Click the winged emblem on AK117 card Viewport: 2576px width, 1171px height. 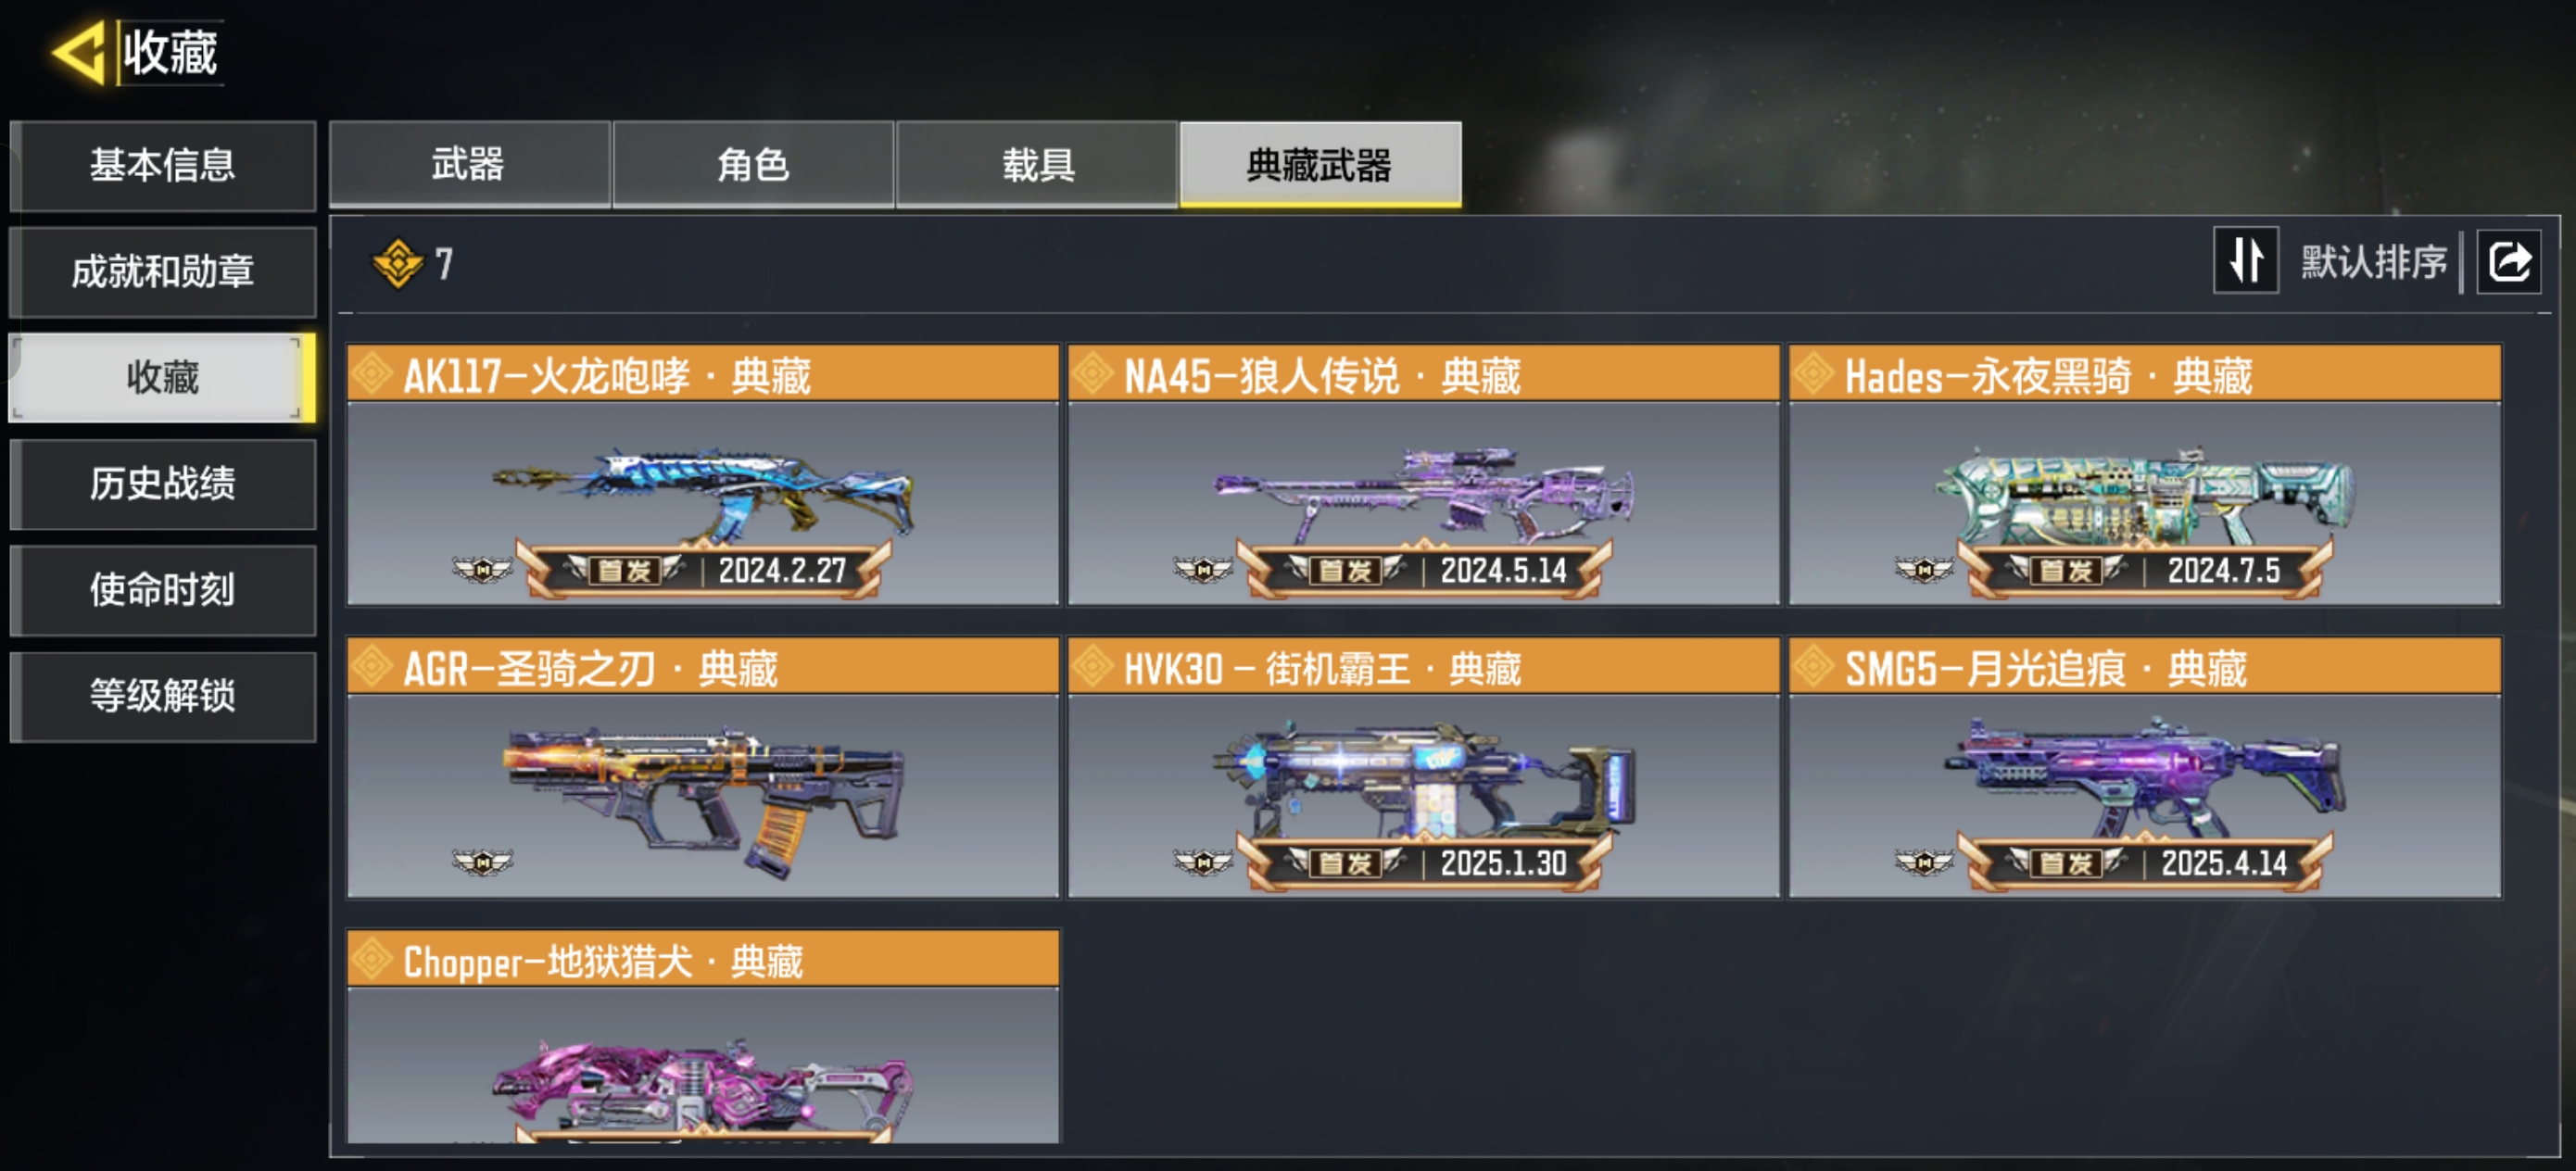click(482, 570)
